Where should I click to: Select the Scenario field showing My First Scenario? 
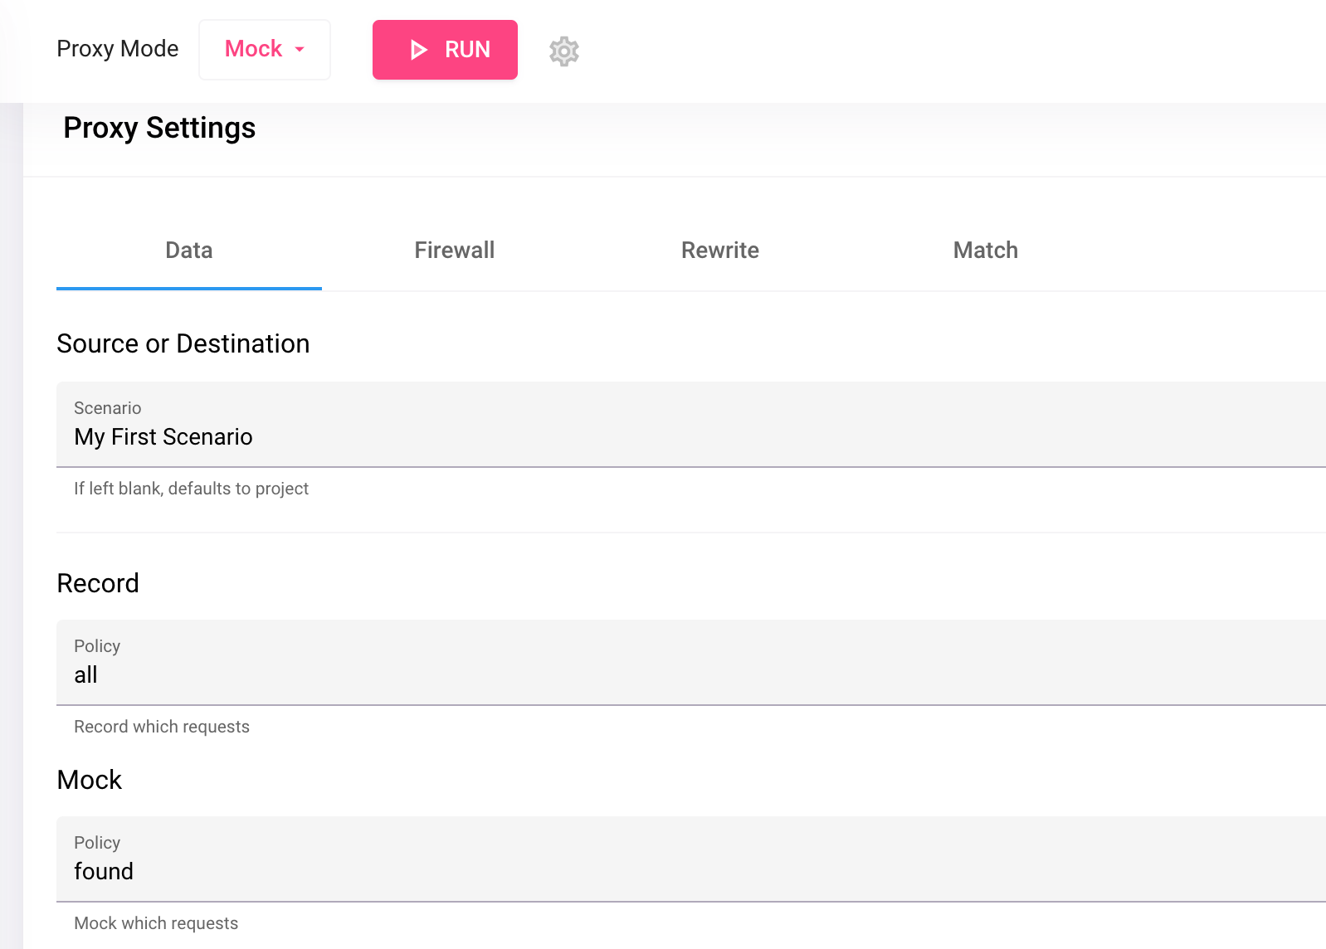[691, 425]
